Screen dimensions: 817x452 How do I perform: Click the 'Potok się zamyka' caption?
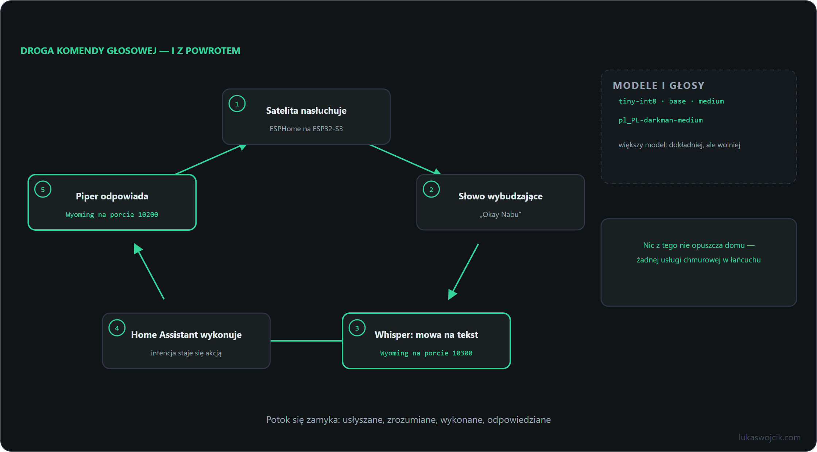(x=408, y=420)
